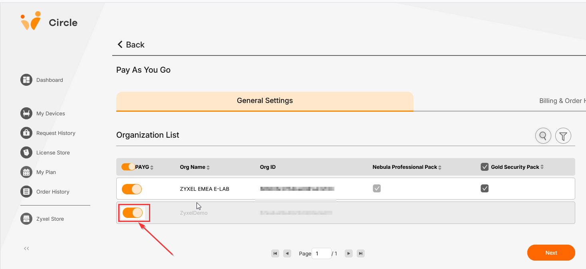Open Zyxel Store link label
586x269 pixels.
point(50,219)
